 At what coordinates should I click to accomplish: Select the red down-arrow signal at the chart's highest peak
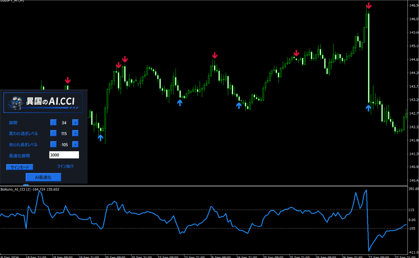[x=369, y=5]
